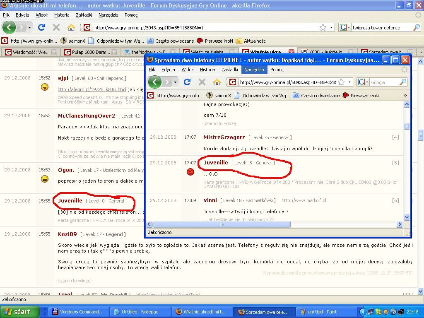The width and height of the screenshot is (424, 318).
Task: Open 'Pierwsze kroki' bookmark in main window
Action: 215,41
